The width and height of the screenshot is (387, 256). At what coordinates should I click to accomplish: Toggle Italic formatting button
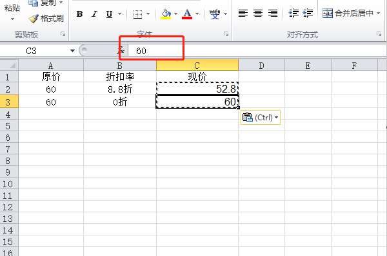[94, 14]
